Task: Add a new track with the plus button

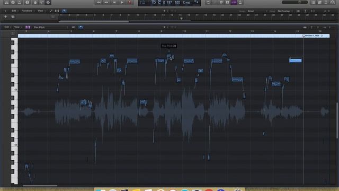Action: tap(6, 16)
